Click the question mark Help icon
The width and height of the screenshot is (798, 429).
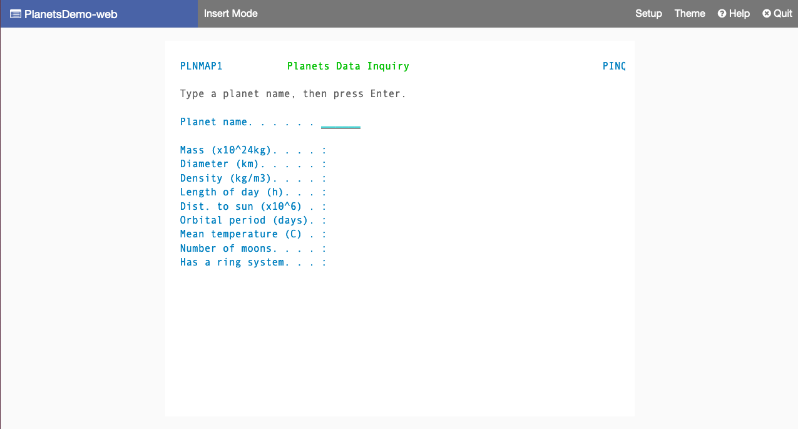pos(721,13)
